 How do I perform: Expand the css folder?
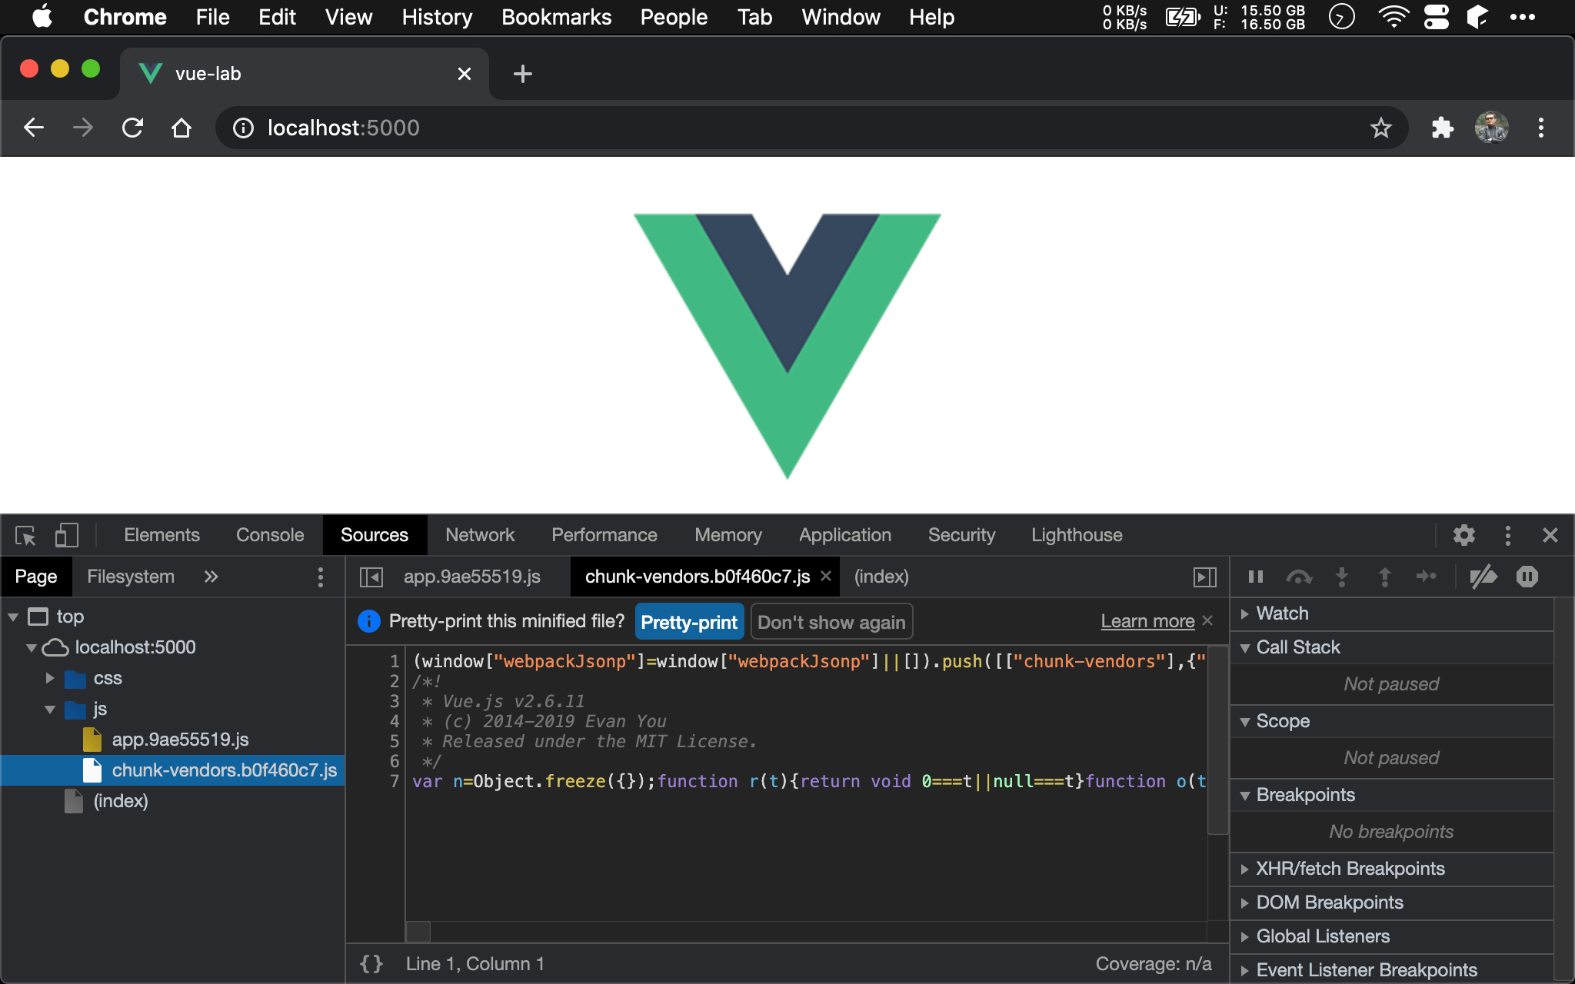[50, 679]
